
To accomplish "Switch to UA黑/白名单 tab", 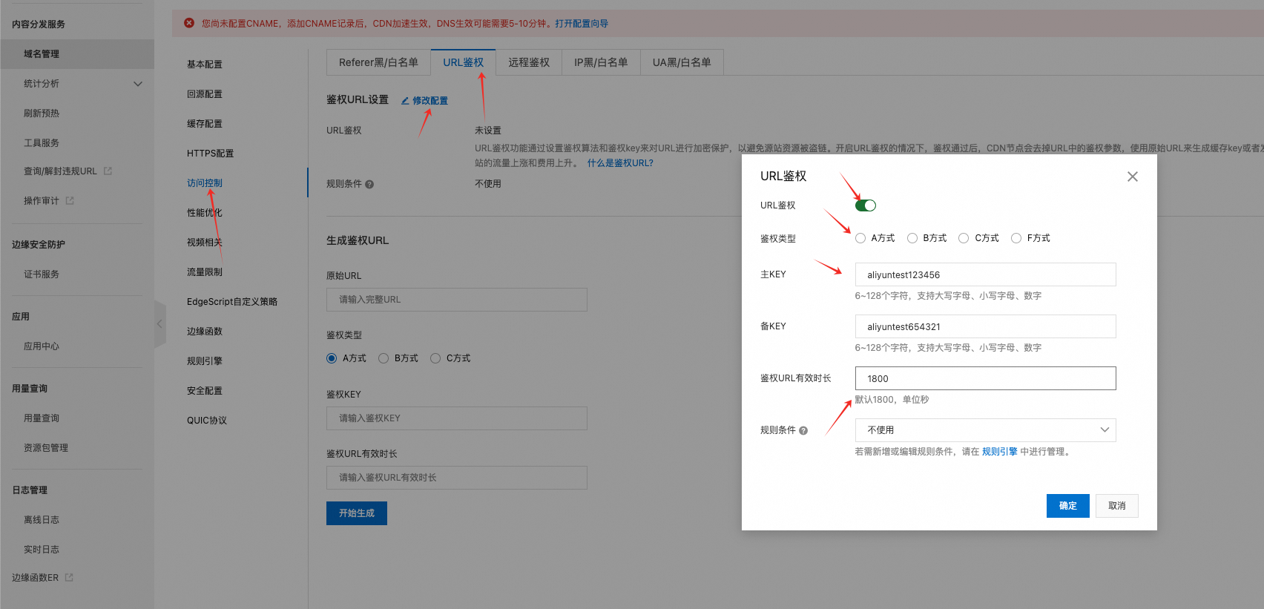I will [x=682, y=62].
